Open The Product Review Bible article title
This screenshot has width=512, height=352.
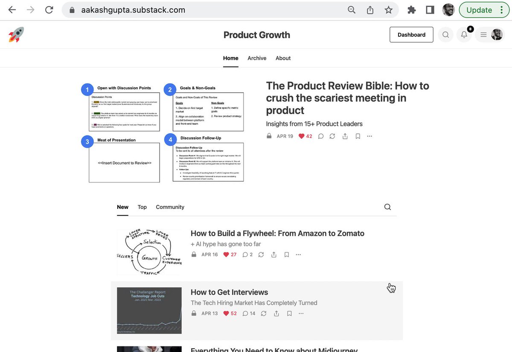point(347,98)
